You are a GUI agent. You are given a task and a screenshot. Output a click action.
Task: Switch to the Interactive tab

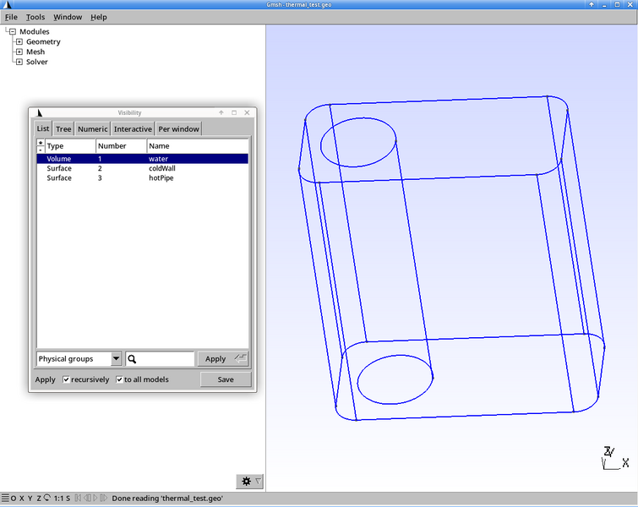tap(133, 129)
